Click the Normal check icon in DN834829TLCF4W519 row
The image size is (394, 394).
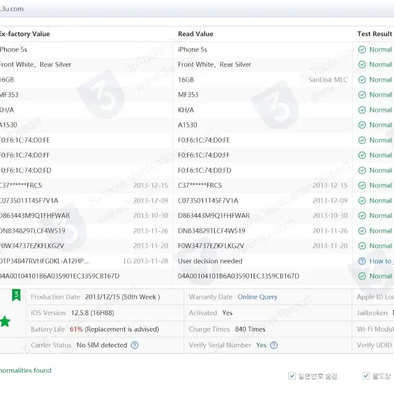(362, 230)
